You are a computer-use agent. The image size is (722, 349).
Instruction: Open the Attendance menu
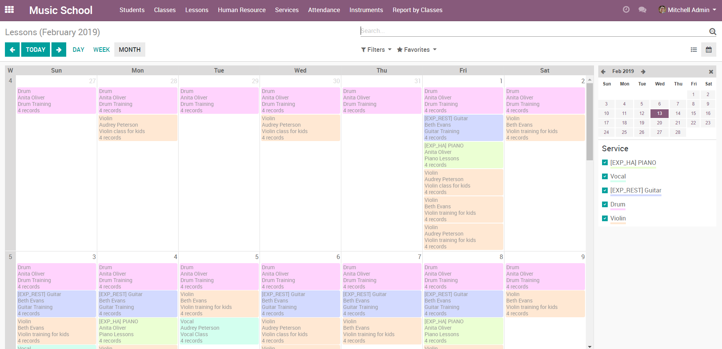pyautogui.click(x=324, y=10)
